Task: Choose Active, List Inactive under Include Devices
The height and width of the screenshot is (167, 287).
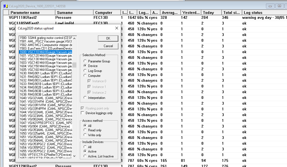Action: point(85,156)
